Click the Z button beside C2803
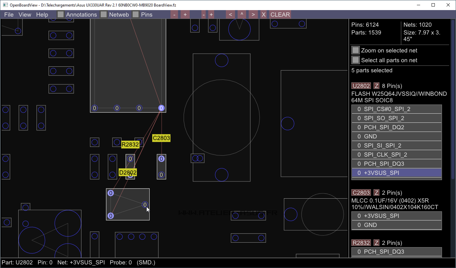This screenshot has width=456, height=268. (376, 193)
